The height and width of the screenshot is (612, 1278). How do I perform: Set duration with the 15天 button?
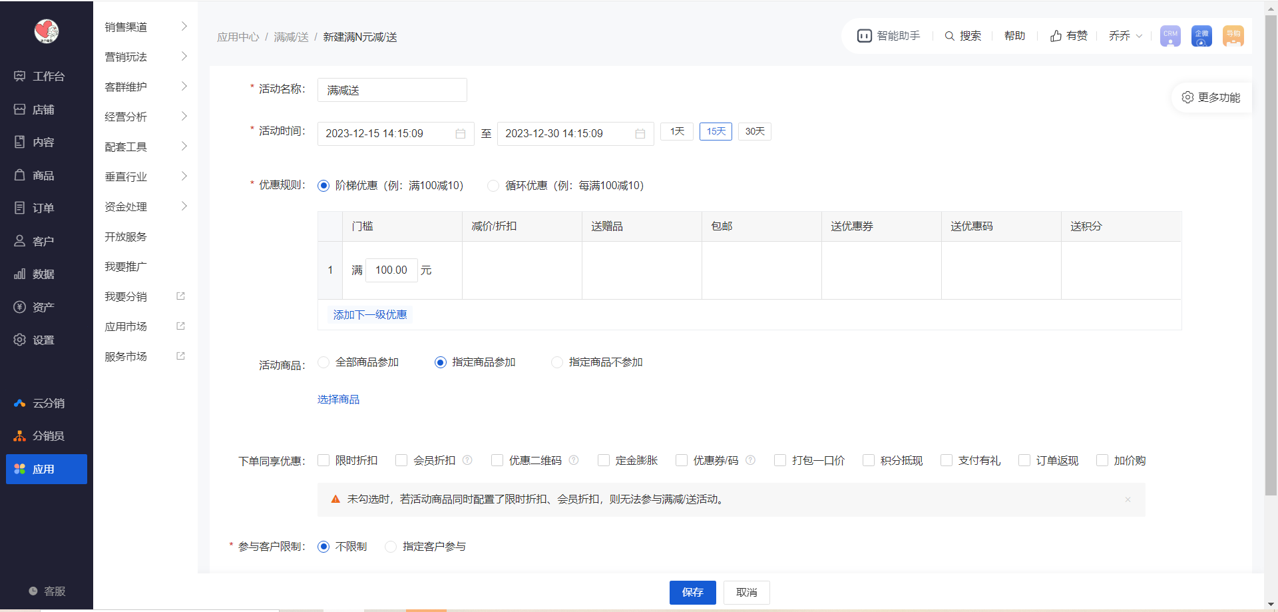point(716,131)
